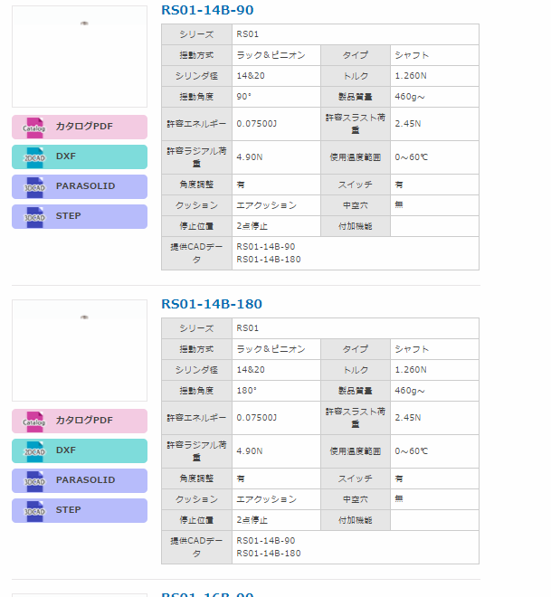Download PARASOLID file for RS01-14B-180
This screenshot has width=551, height=597.
click(80, 480)
